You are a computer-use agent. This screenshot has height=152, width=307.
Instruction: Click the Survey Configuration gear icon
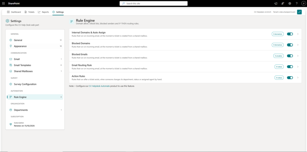[11, 84]
